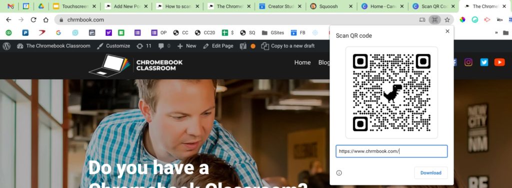Open The Chromebook Classroom dashboard menu
The width and height of the screenshot is (512, 188).
pos(53,46)
